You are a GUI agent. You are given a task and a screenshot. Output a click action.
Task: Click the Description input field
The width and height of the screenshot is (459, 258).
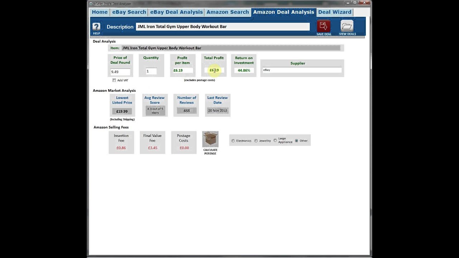coord(223,27)
